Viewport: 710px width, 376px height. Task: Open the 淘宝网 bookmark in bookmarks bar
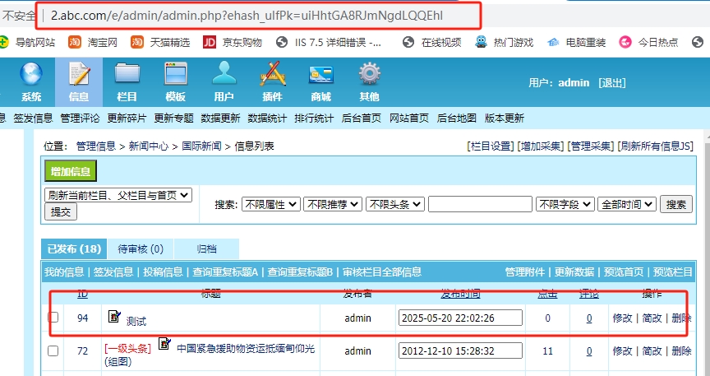[x=93, y=42]
